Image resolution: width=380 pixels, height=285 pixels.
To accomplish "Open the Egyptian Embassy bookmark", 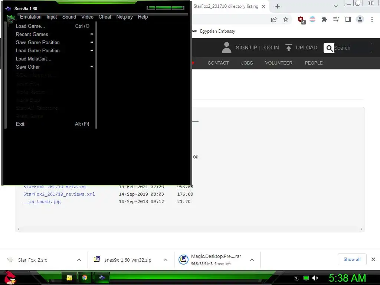I will 217,31.
